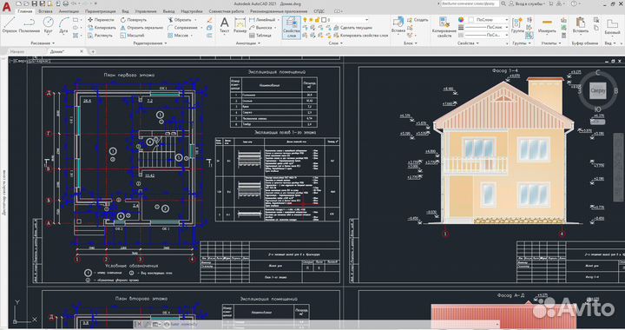Select the Полилиния polyline tool
This screenshot has width=625, height=330.
coord(30,24)
